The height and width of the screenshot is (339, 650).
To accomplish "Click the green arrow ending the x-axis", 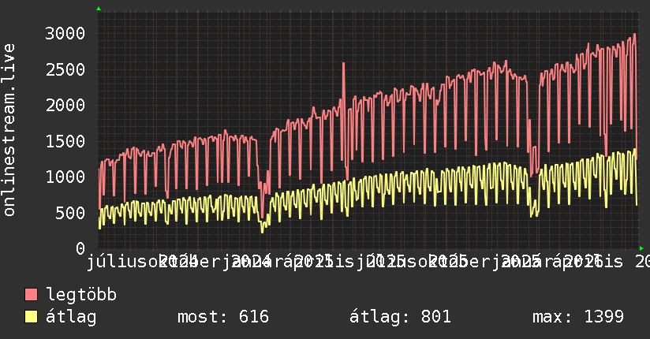I will click(641, 248).
